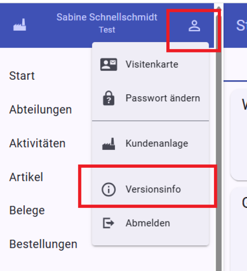This screenshot has width=247, height=271.
Task: Click the Versionsinfo info circle icon
Action: click(x=109, y=190)
